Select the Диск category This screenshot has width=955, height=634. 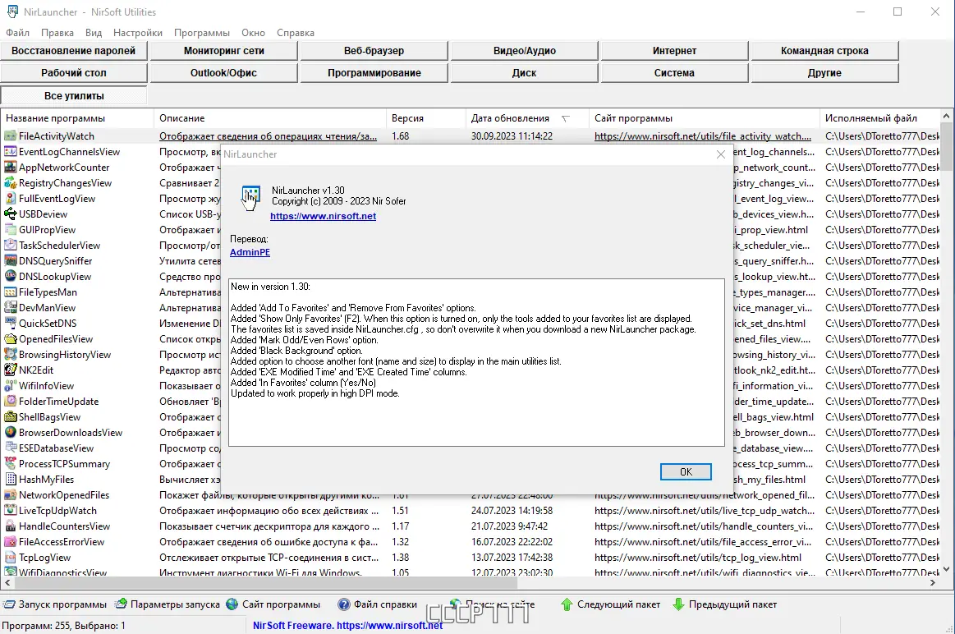click(525, 72)
